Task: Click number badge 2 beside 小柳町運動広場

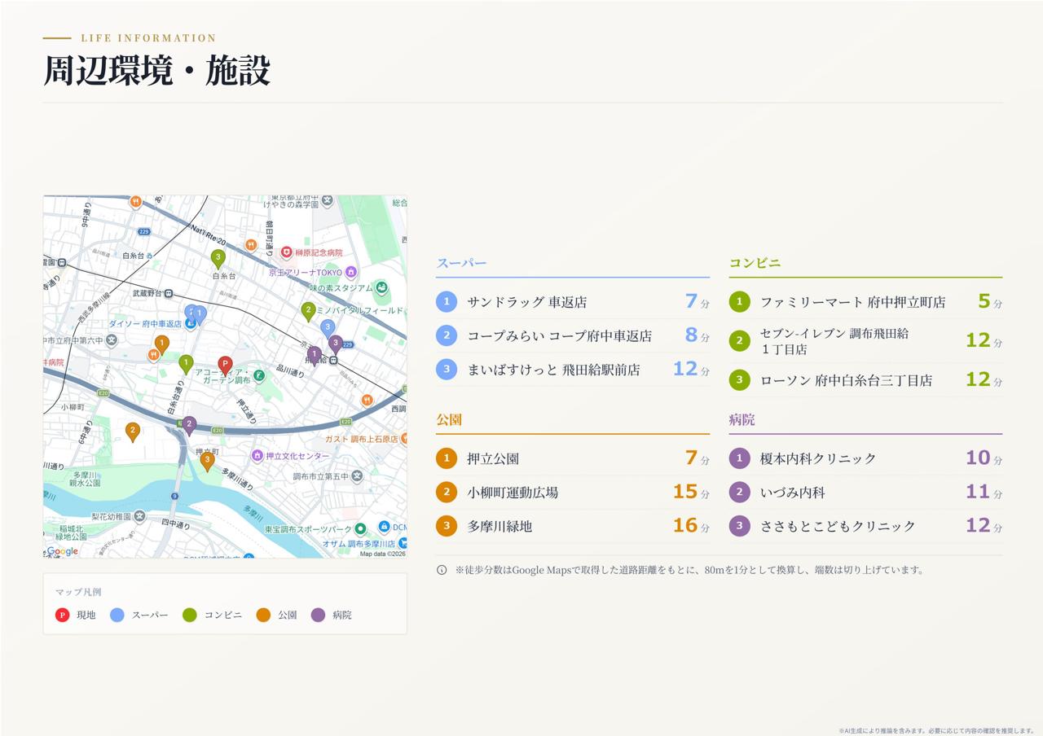Action: coord(447,493)
